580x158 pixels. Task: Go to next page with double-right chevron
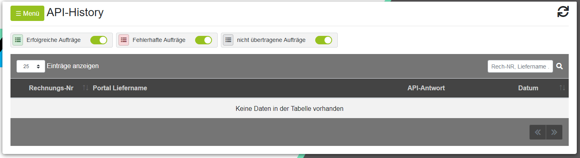(554, 132)
